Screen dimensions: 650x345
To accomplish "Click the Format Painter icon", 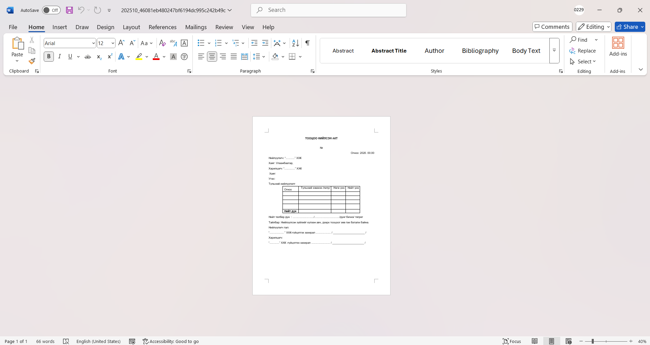I will click(x=32, y=61).
